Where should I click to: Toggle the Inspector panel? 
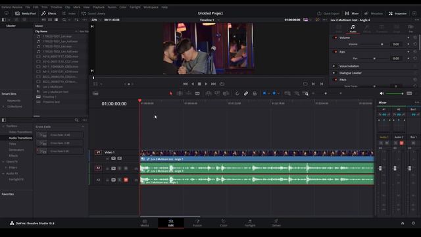pyautogui.click(x=397, y=13)
